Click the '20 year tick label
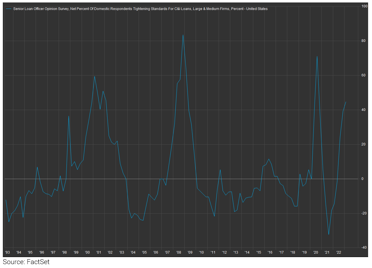The height and width of the screenshot is (268, 372). tap(316, 252)
